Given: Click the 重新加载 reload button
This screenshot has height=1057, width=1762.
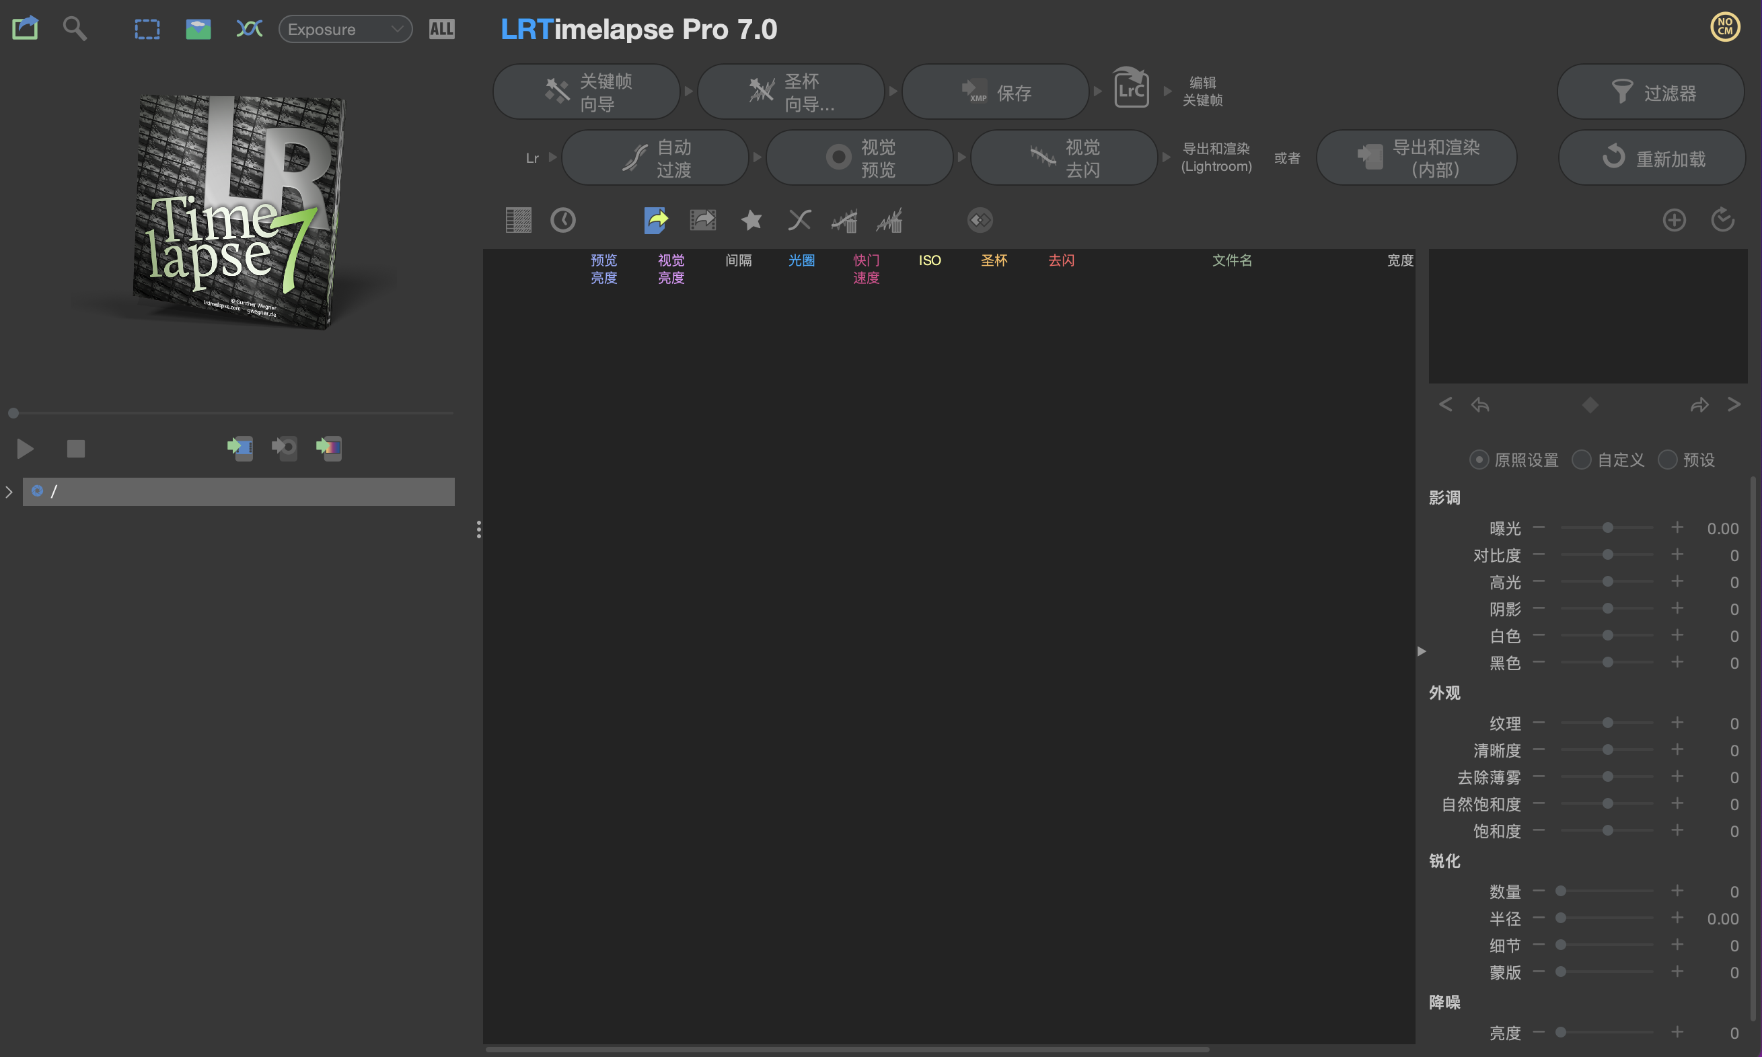Looking at the screenshot, I should pyautogui.click(x=1652, y=157).
